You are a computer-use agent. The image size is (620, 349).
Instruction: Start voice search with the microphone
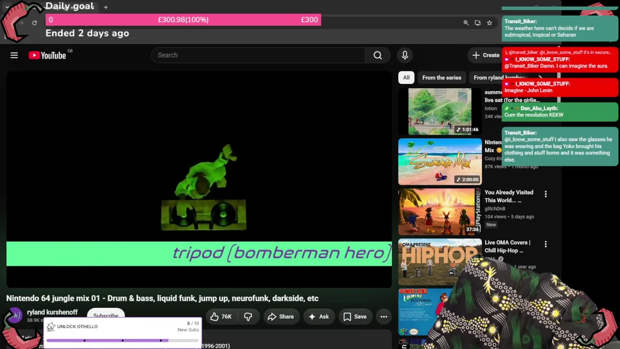(x=405, y=55)
